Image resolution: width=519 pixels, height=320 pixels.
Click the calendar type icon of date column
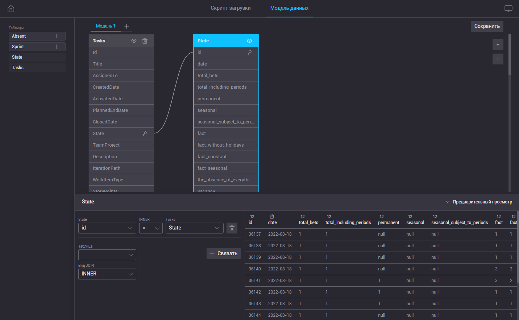click(x=272, y=216)
